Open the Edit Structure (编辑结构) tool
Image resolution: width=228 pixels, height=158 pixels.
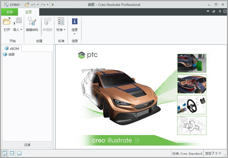[x=32, y=22]
